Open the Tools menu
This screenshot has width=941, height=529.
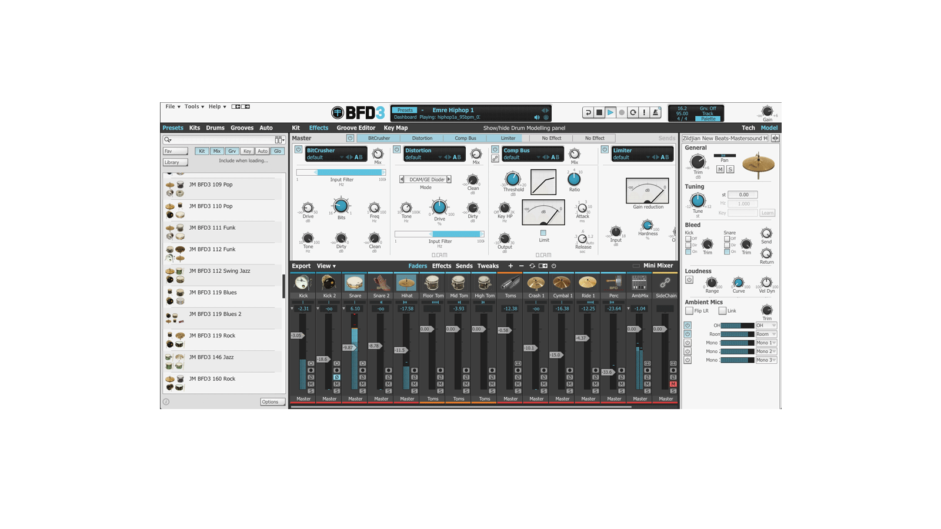[x=194, y=106]
